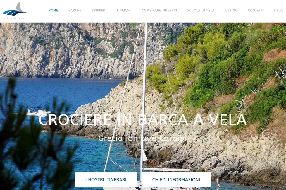This screenshot has height=190, width=286.
Task: Open COME RAGGIUNGERCI page
Action: 159,10
